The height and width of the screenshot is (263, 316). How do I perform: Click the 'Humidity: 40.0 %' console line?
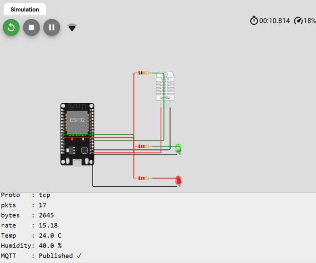click(x=31, y=246)
